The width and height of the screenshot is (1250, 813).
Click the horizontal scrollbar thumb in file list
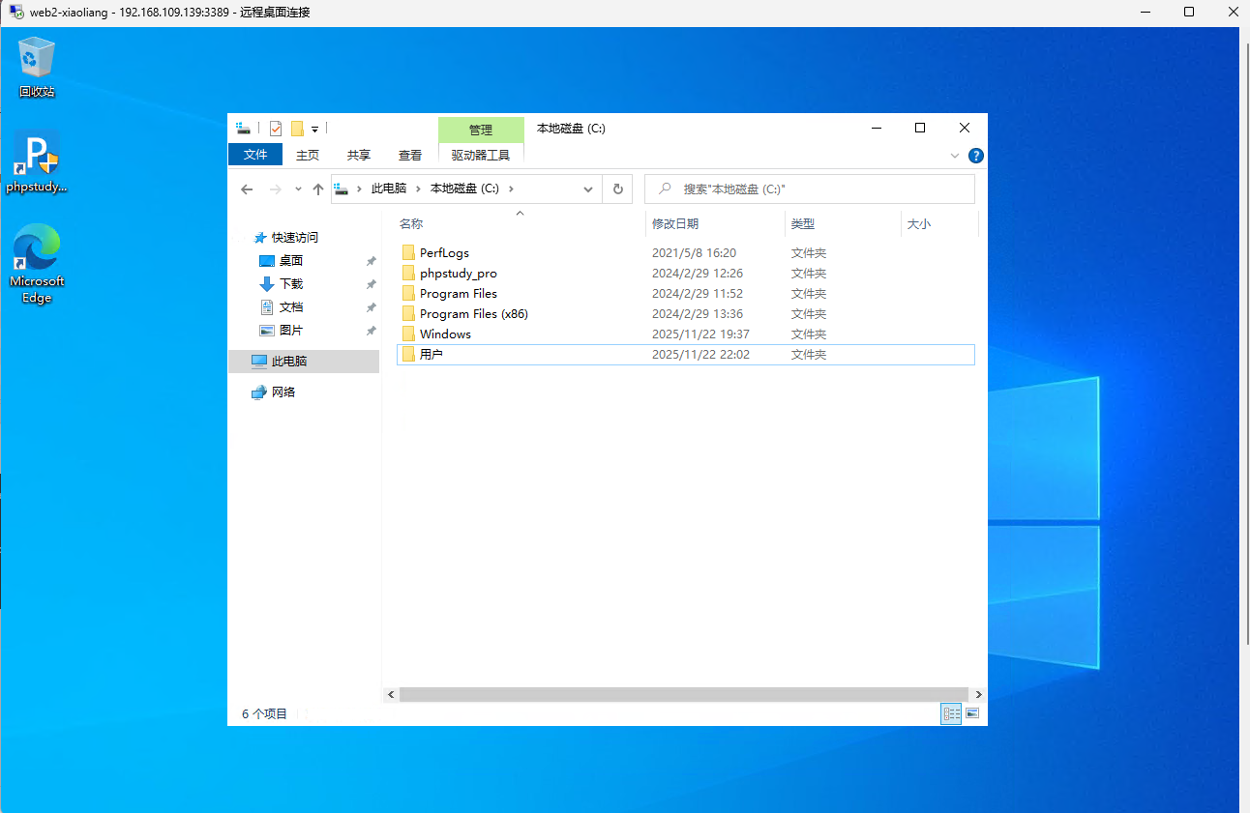tap(683, 694)
